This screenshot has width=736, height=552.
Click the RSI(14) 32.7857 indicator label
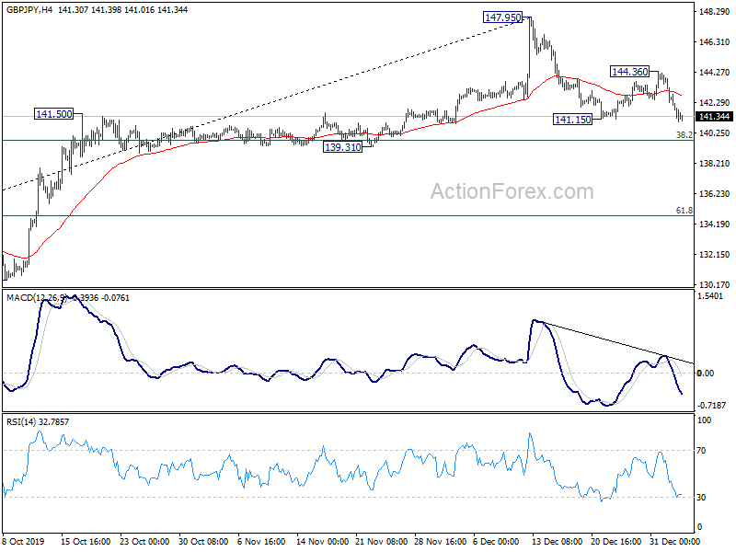(38, 422)
